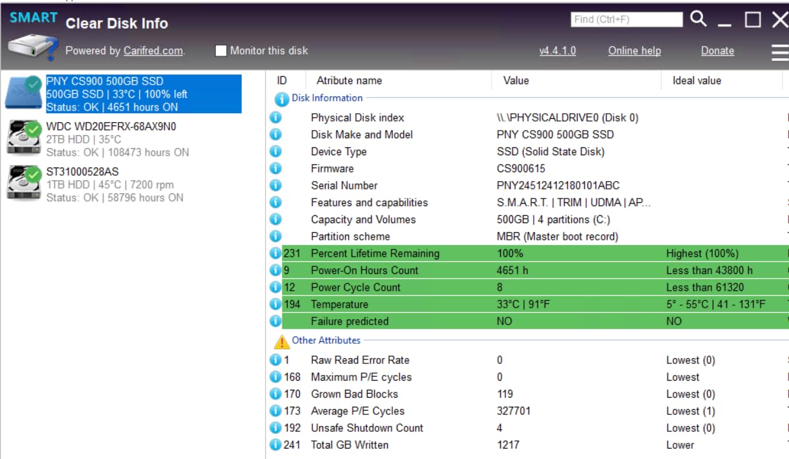Click the MBR (Master boot record) value
This screenshot has width=789, height=459.
558,236
